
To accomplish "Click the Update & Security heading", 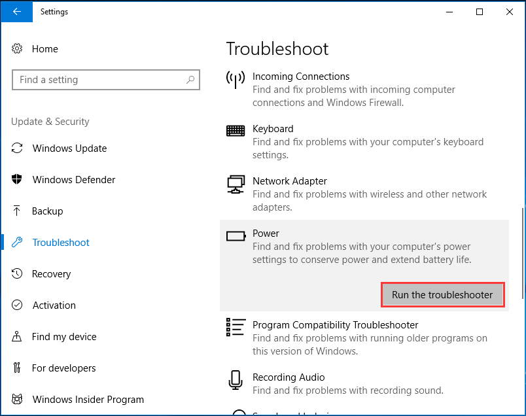I will [50, 122].
